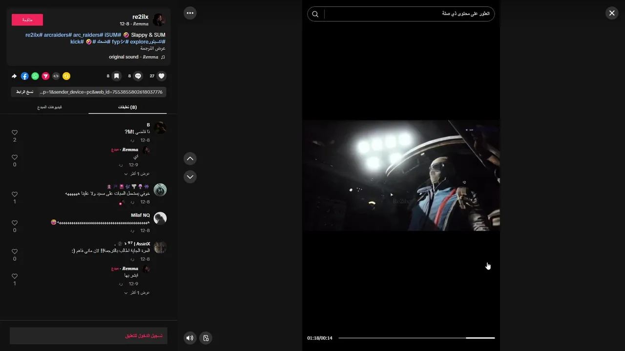Like AssiriX's comment
This screenshot has width=625, height=351.
[15, 252]
